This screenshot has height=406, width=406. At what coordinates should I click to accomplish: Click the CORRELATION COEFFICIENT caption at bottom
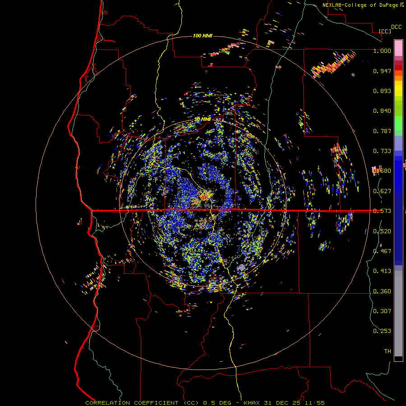pos(205,403)
